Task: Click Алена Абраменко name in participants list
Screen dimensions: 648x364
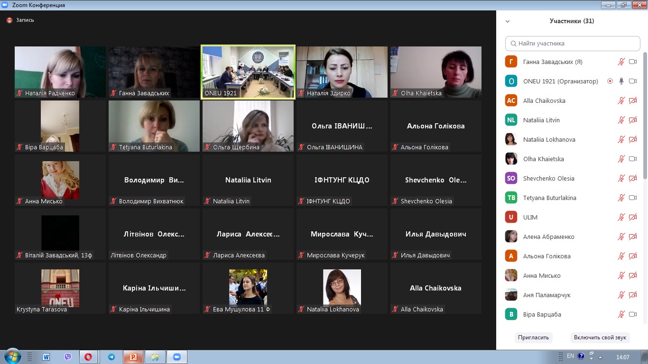Action: tap(548, 237)
